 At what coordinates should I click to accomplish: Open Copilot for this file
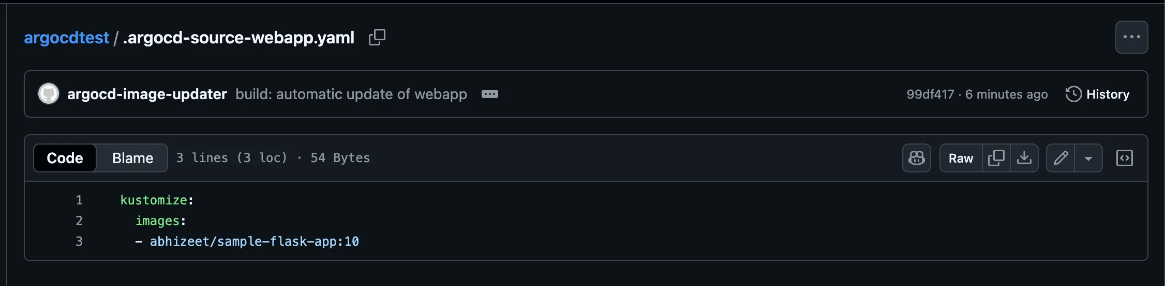point(916,158)
